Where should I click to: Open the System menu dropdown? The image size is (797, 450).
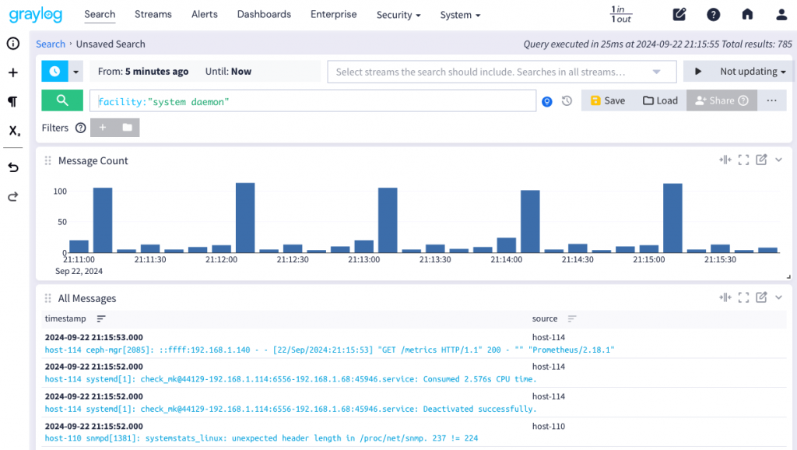(x=460, y=15)
